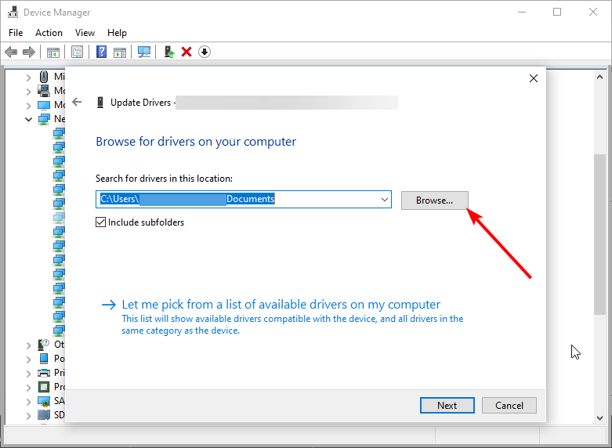Viewport: 612px width, 448px height.
Task: Uncheck the Include subfolders checkbox
Action: point(101,222)
